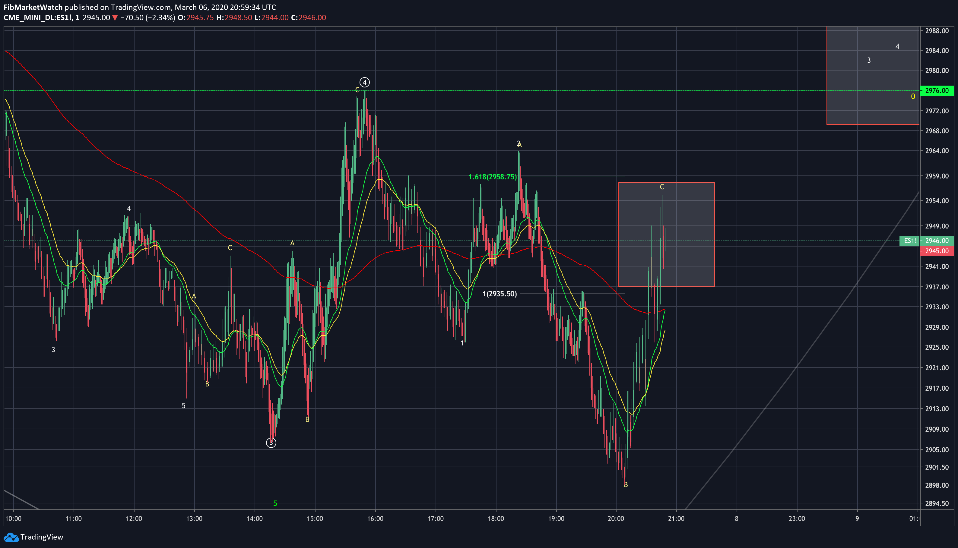
Task: Click the yellow 0 label in upper box
Action: (x=913, y=97)
